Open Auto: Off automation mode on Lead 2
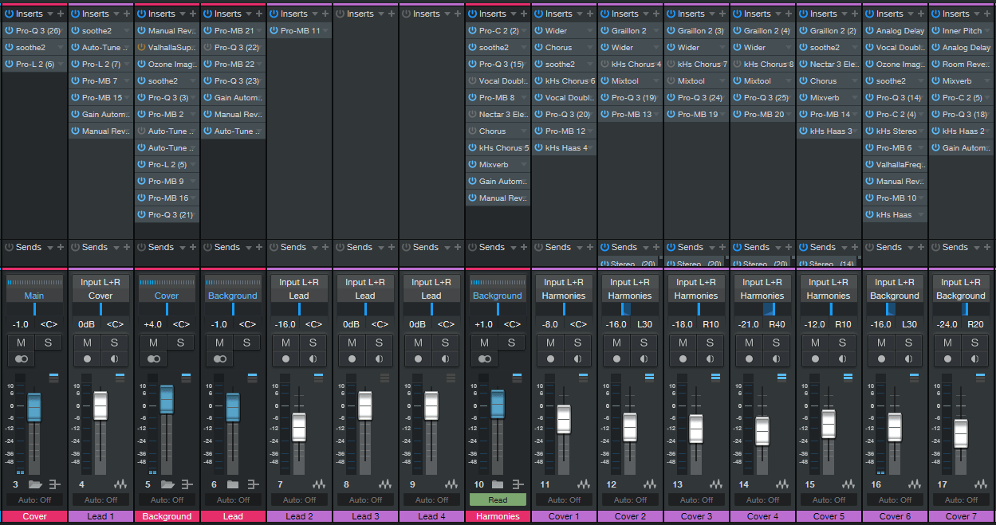 coord(299,500)
